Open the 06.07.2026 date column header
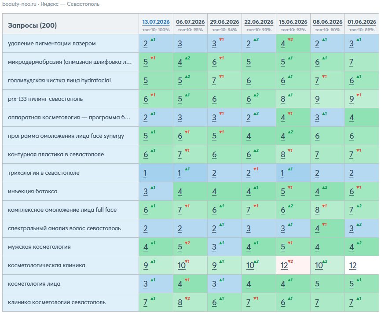 coord(190,22)
